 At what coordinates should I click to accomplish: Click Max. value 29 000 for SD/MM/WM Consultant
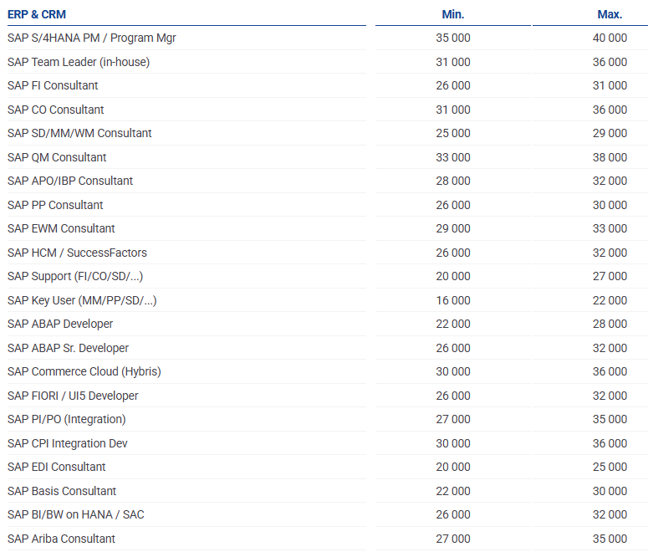(610, 133)
